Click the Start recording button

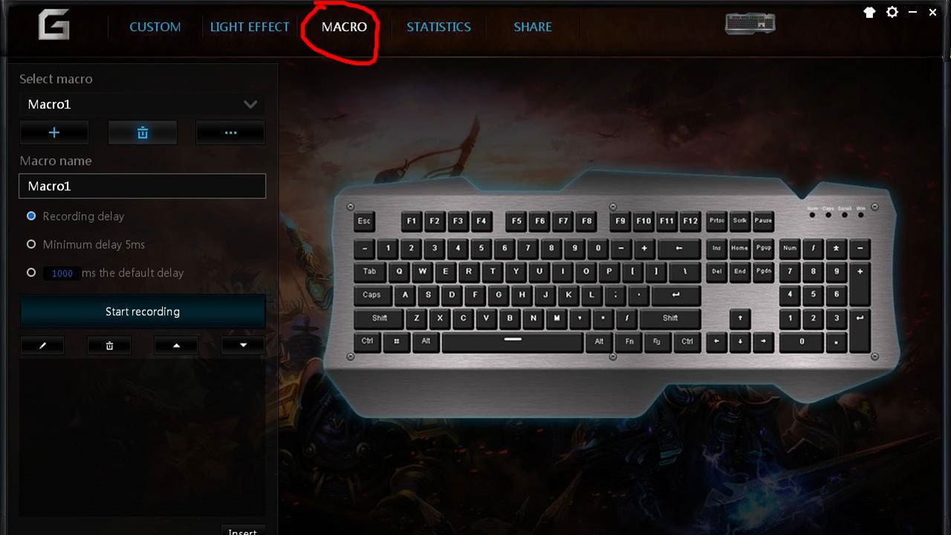tap(143, 311)
